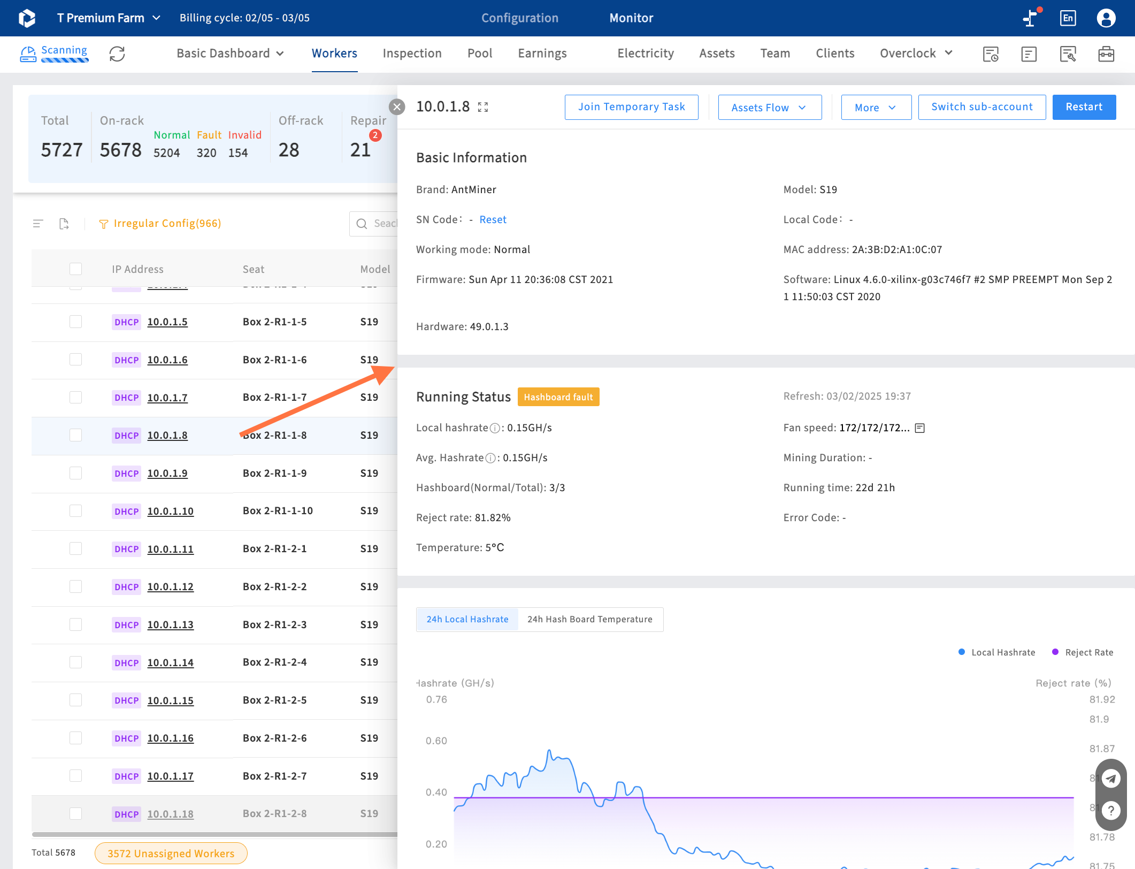The width and height of the screenshot is (1135, 869).
Task: Open the notes list icon in toolbar
Action: [1029, 54]
